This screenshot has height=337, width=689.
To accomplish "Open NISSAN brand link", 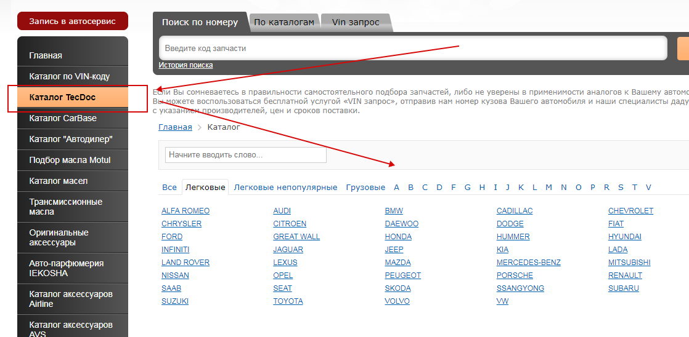I will (x=175, y=276).
